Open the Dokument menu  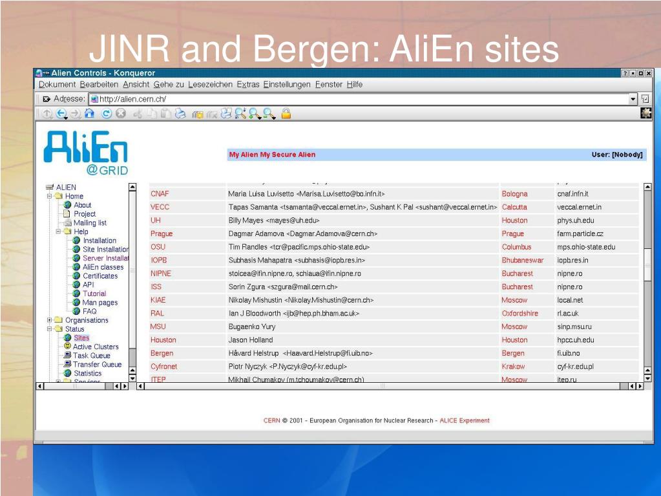(x=58, y=84)
